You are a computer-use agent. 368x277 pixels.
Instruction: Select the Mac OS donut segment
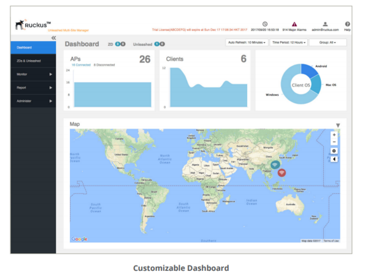pos(316,85)
